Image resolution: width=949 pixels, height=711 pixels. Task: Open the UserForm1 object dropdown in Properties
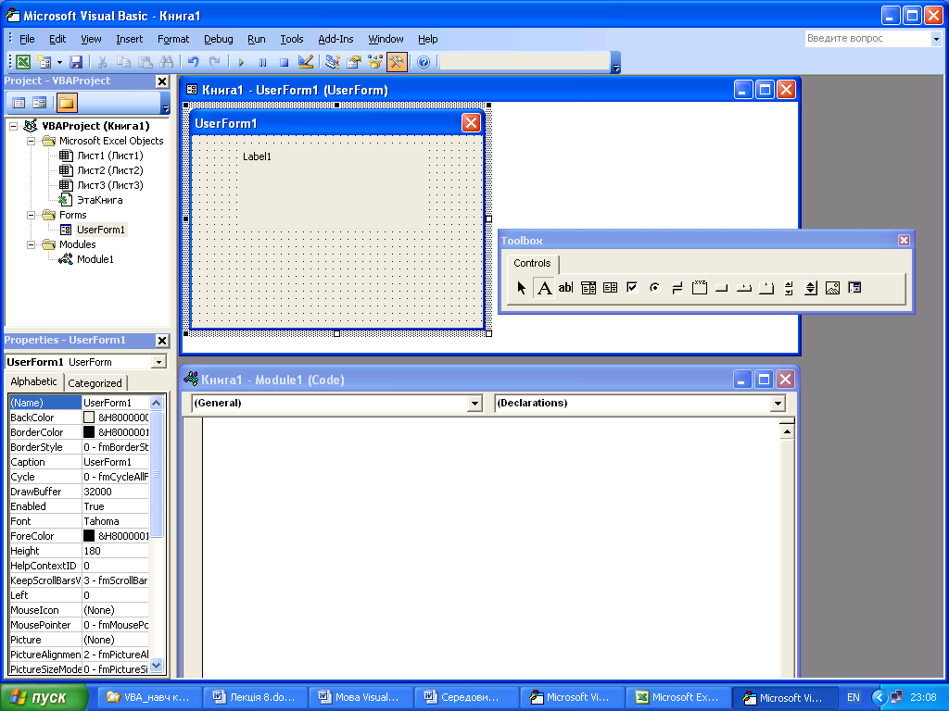[158, 362]
